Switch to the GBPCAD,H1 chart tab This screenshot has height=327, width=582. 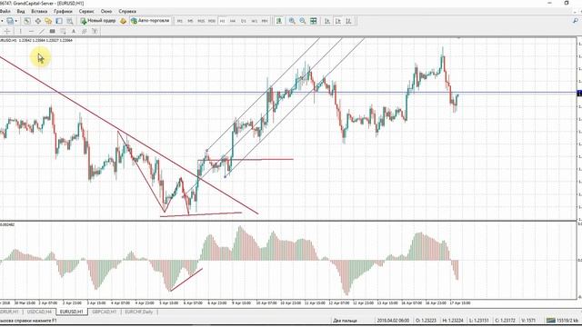tap(105, 312)
